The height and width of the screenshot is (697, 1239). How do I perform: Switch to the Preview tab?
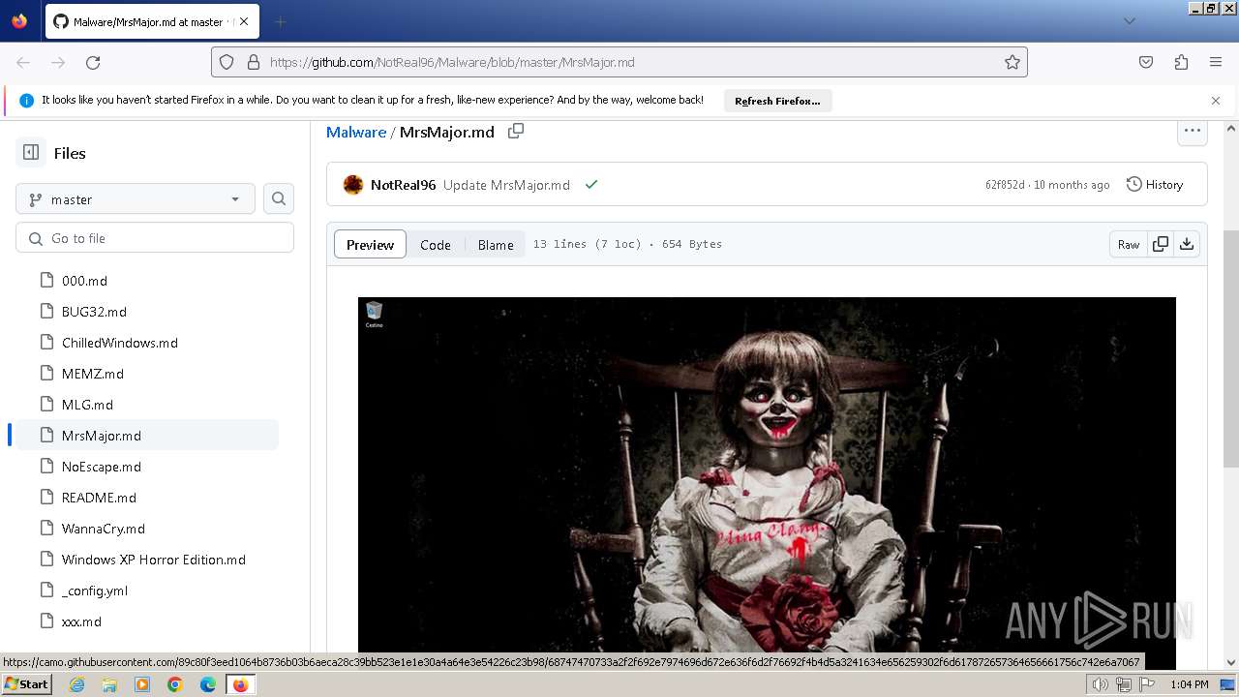(370, 244)
